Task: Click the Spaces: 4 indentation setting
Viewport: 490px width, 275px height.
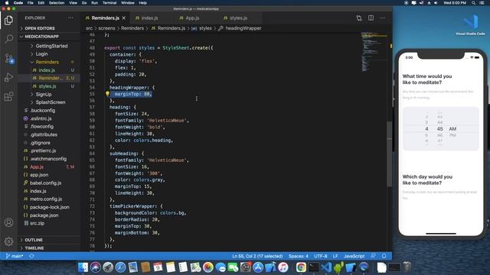Action: [298, 256]
